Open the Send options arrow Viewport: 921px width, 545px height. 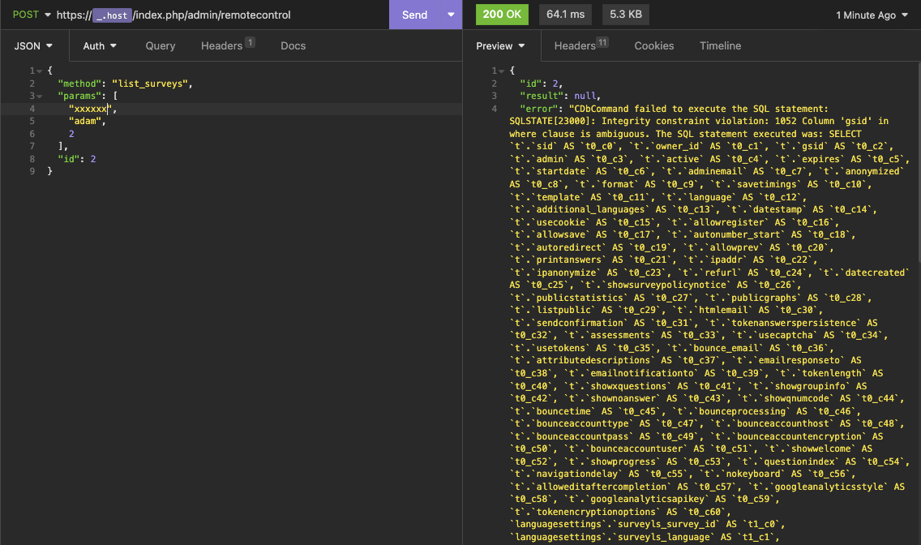pyautogui.click(x=451, y=15)
